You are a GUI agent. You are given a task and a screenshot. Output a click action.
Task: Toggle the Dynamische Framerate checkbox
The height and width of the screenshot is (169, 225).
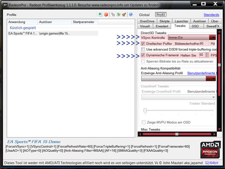point(143,55)
